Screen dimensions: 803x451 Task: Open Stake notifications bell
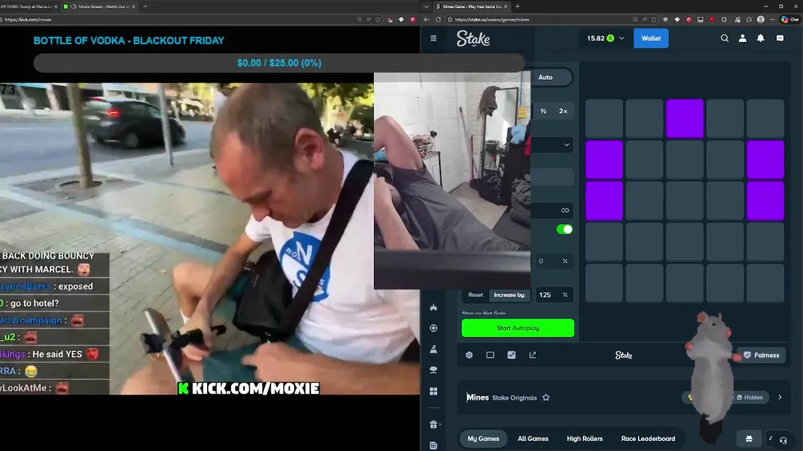(x=760, y=38)
